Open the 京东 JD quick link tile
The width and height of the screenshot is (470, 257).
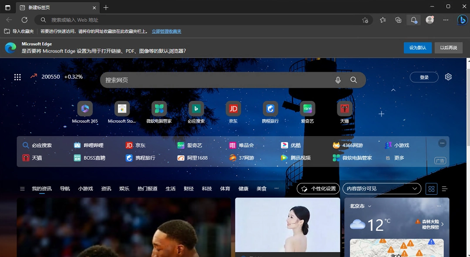pos(233,113)
